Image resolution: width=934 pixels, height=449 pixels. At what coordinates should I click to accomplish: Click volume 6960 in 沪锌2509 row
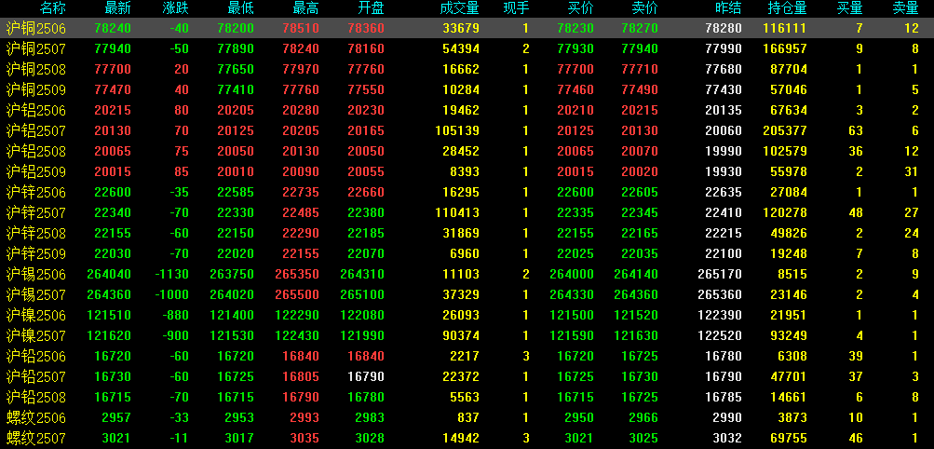click(466, 253)
